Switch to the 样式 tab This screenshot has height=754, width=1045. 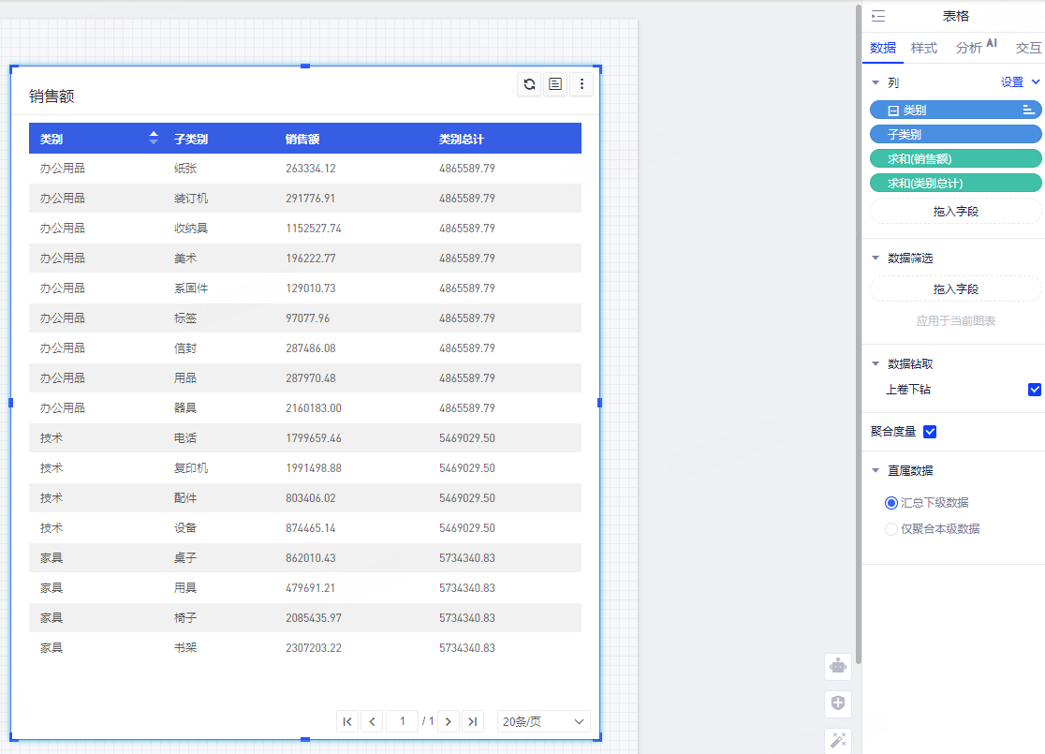click(923, 48)
